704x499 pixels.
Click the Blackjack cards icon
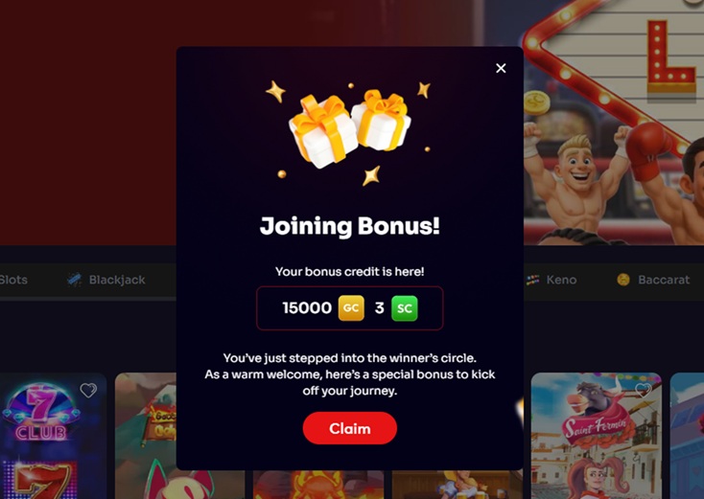coord(74,280)
